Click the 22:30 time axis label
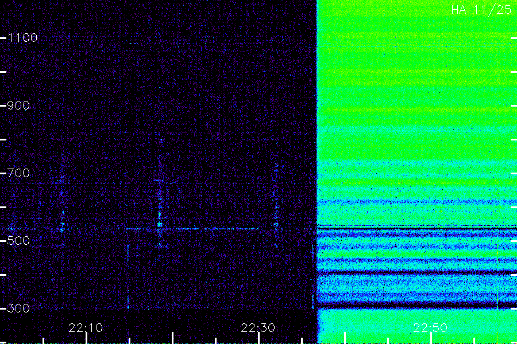This screenshot has width=517, height=344. [x=258, y=328]
